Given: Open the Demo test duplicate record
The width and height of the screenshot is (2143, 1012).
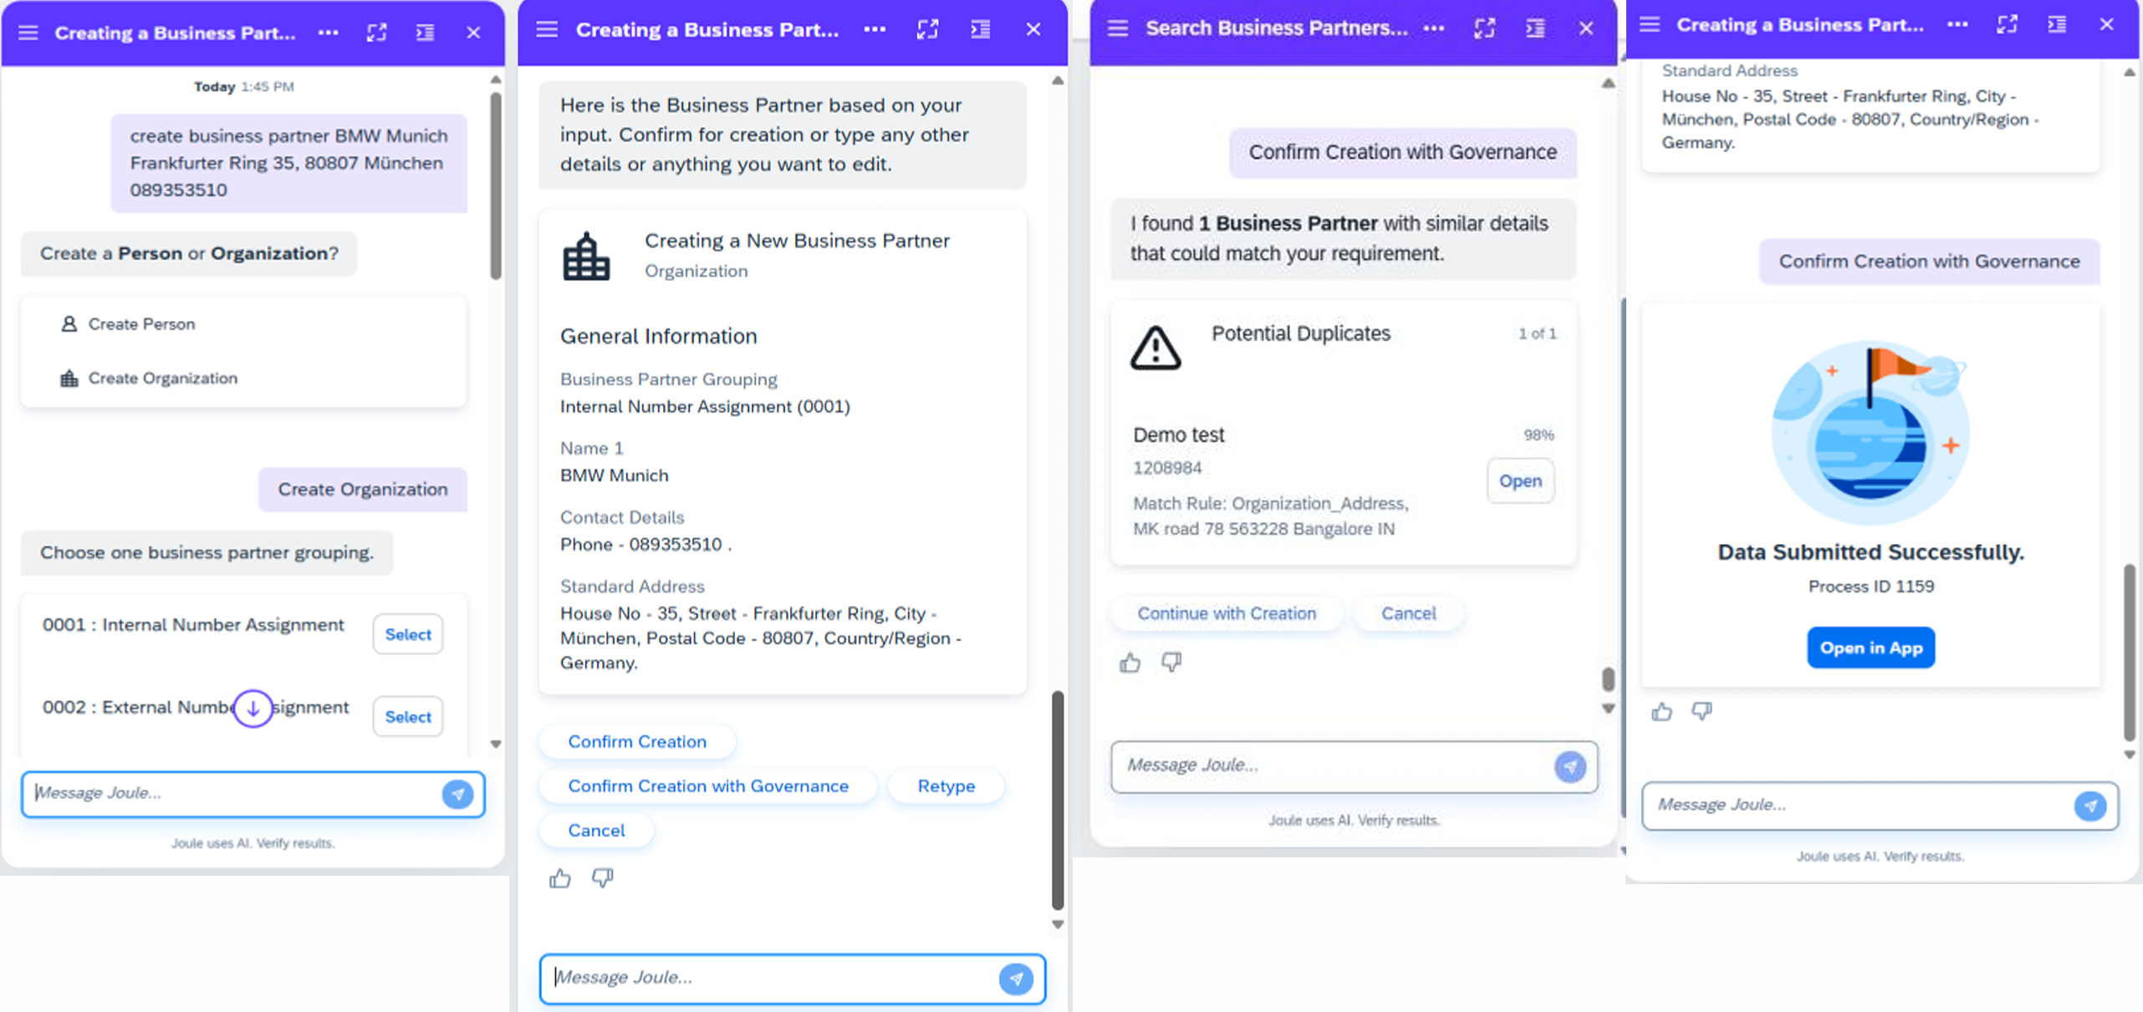Looking at the screenshot, I should pos(1519,481).
